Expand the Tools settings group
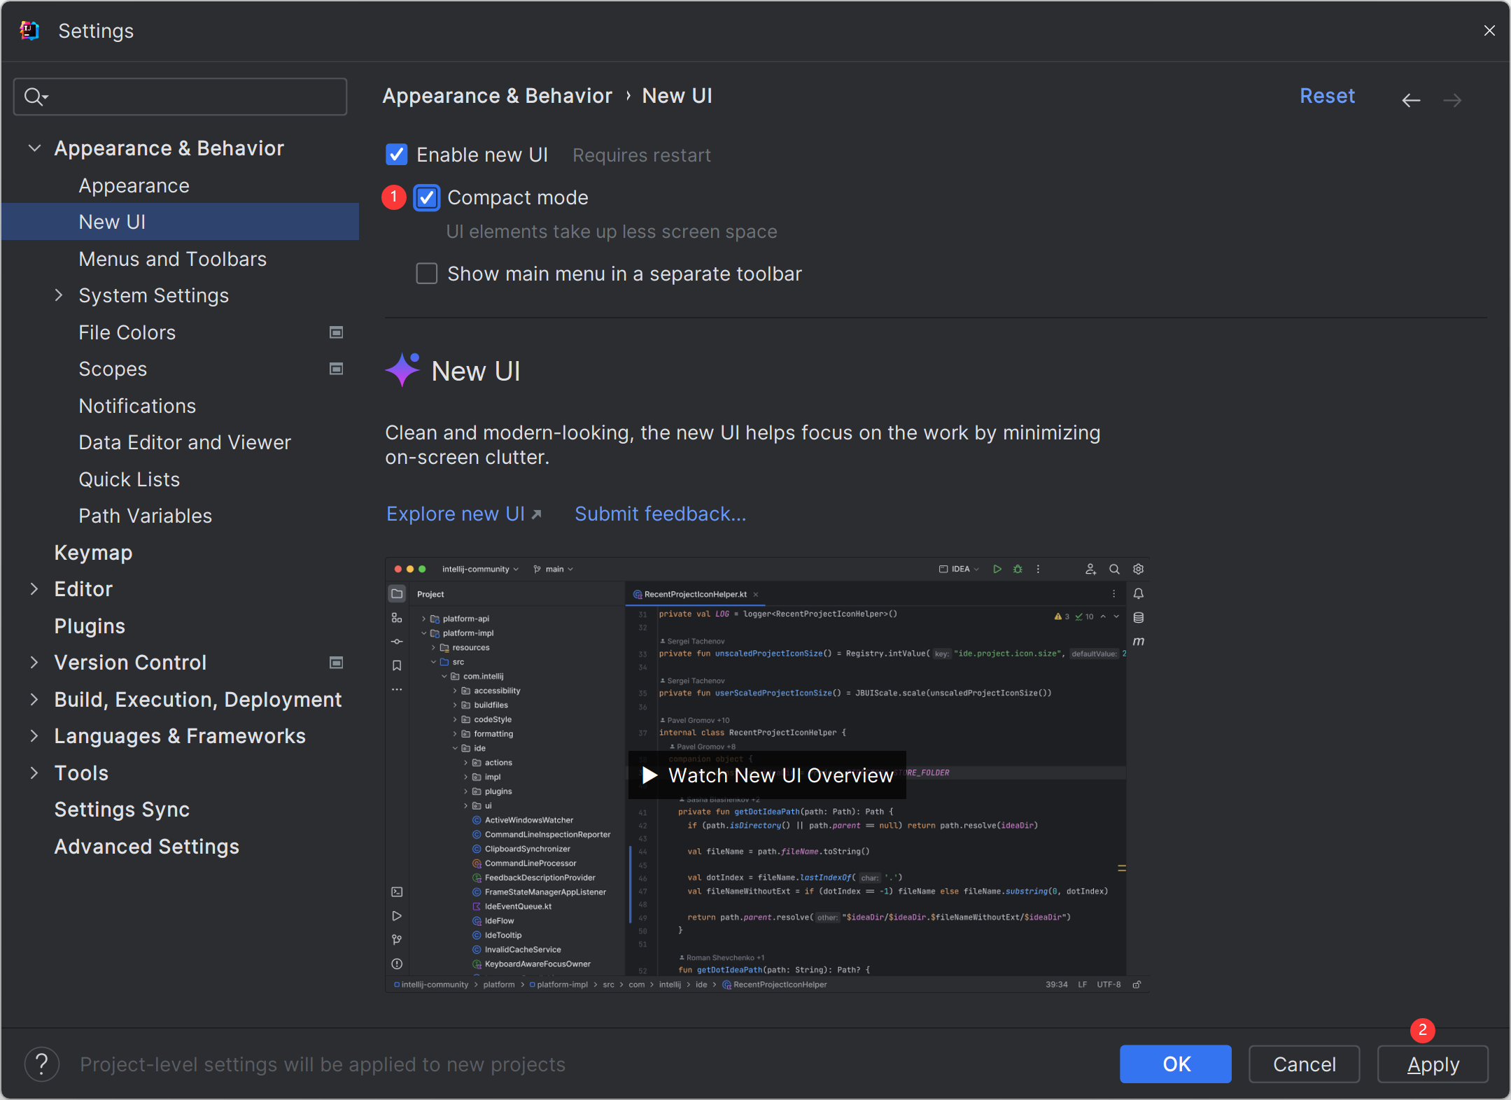Viewport: 1511px width, 1100px height. [34, 773]
